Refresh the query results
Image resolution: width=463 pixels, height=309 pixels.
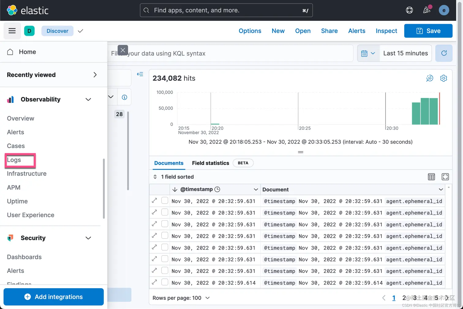(x=444, y=53)
